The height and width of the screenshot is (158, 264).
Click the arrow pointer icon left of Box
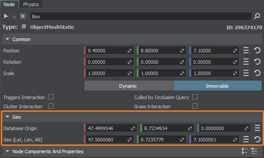[6, 16]
